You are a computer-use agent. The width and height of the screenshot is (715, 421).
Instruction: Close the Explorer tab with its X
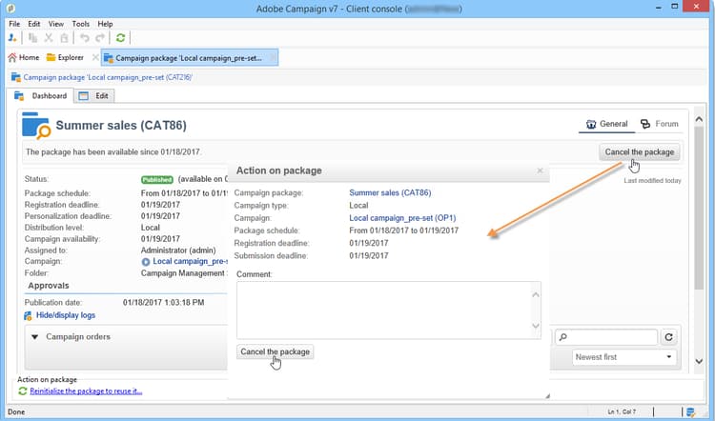[94, 57]
